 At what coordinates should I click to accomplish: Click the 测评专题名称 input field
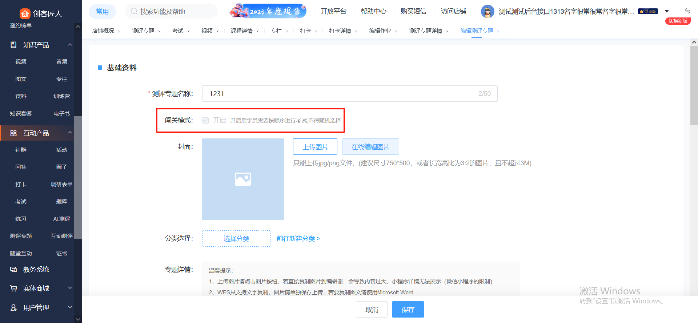342,94
